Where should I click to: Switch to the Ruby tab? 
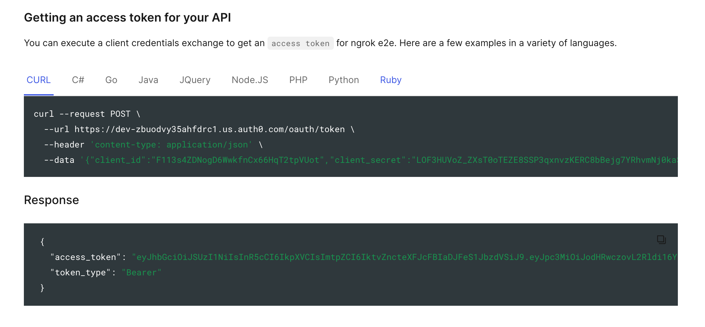pos(391,80)
